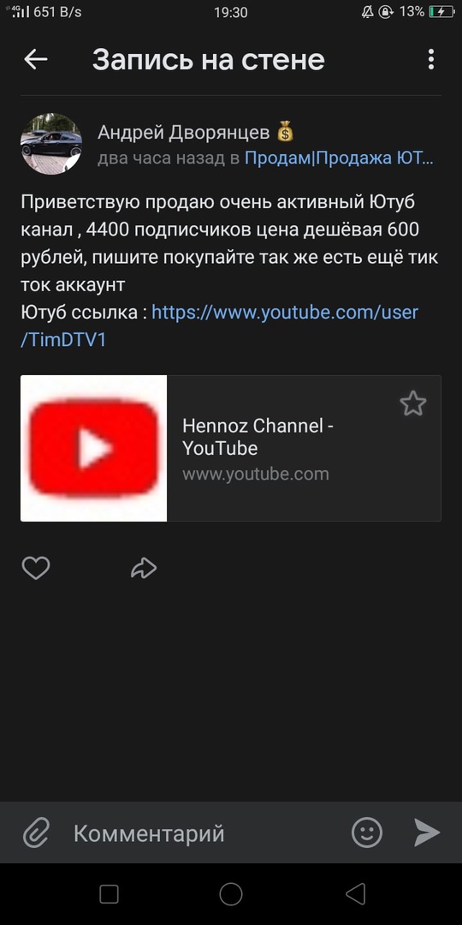The width and height of the screenshot is (462, 925).
Task: Send comment with paper plane icon
Action: [427, 833]
